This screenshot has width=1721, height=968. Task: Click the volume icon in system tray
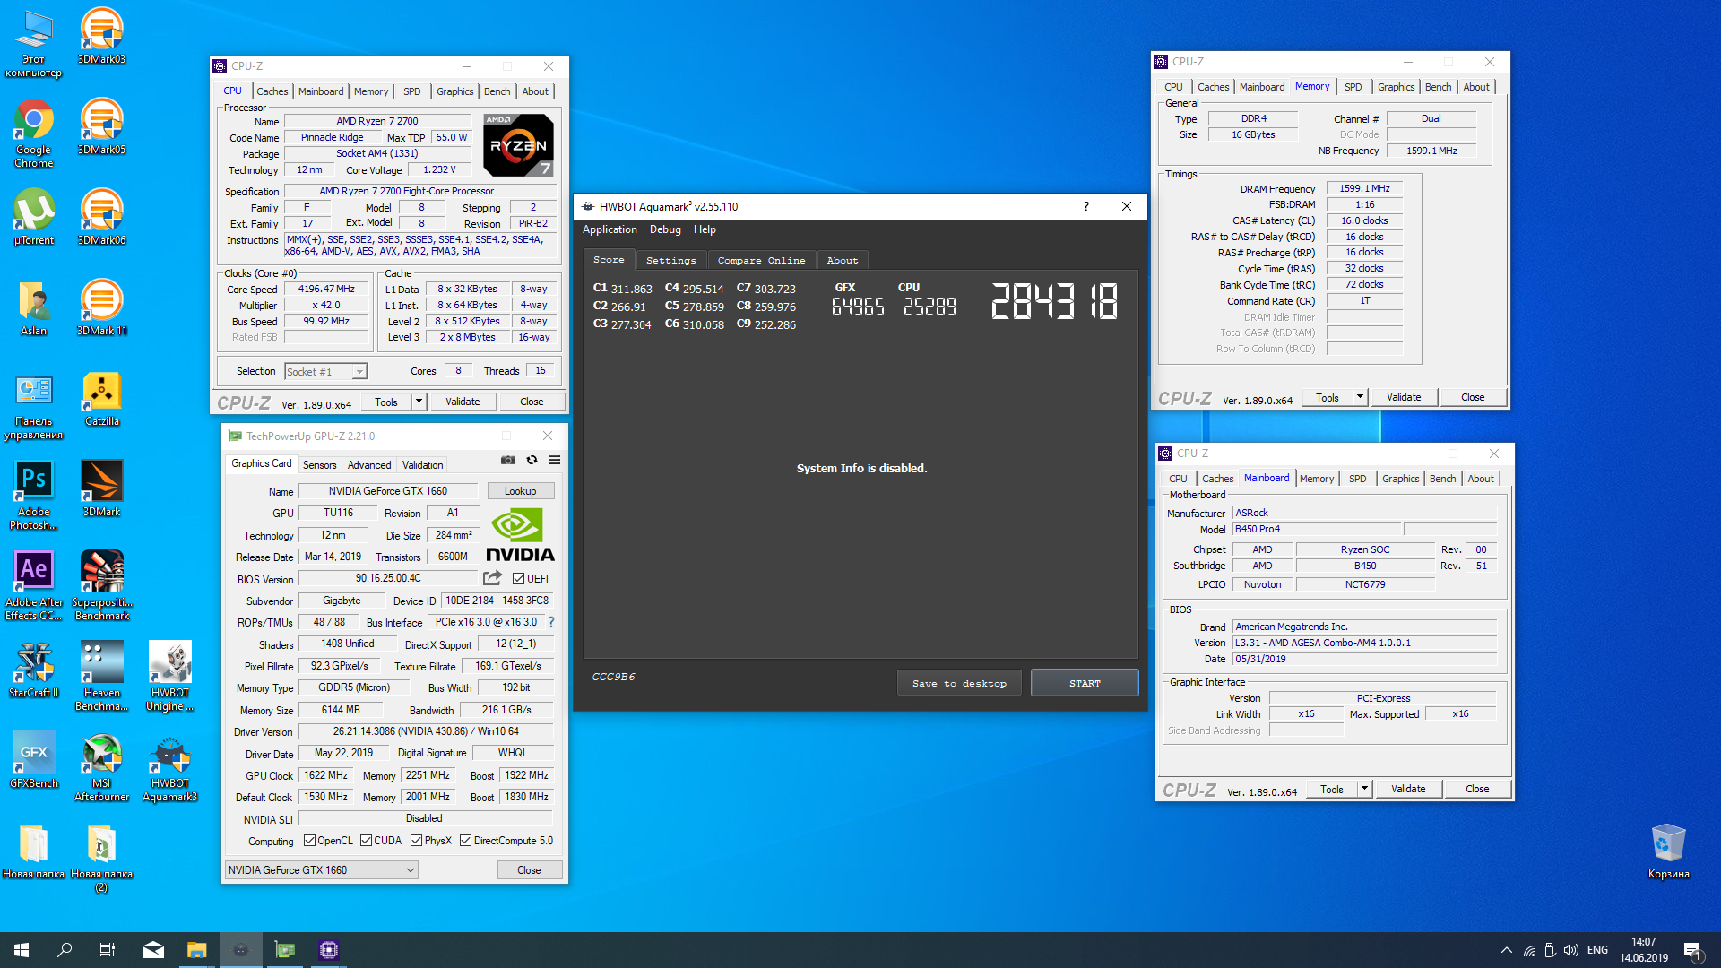(1571, 950)
